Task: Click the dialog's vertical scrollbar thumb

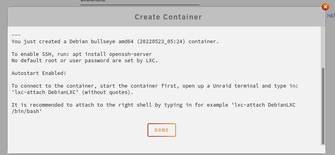Action: [x=323, y=106]
